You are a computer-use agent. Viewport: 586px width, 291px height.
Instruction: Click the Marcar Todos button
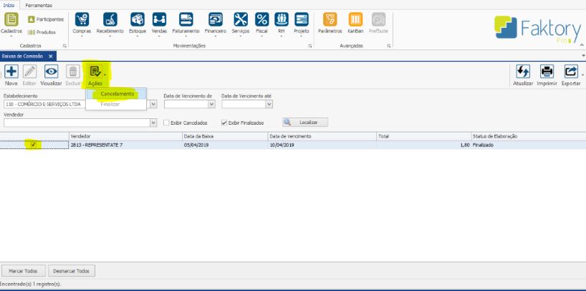pyautogui.click(x=25, y=271)
